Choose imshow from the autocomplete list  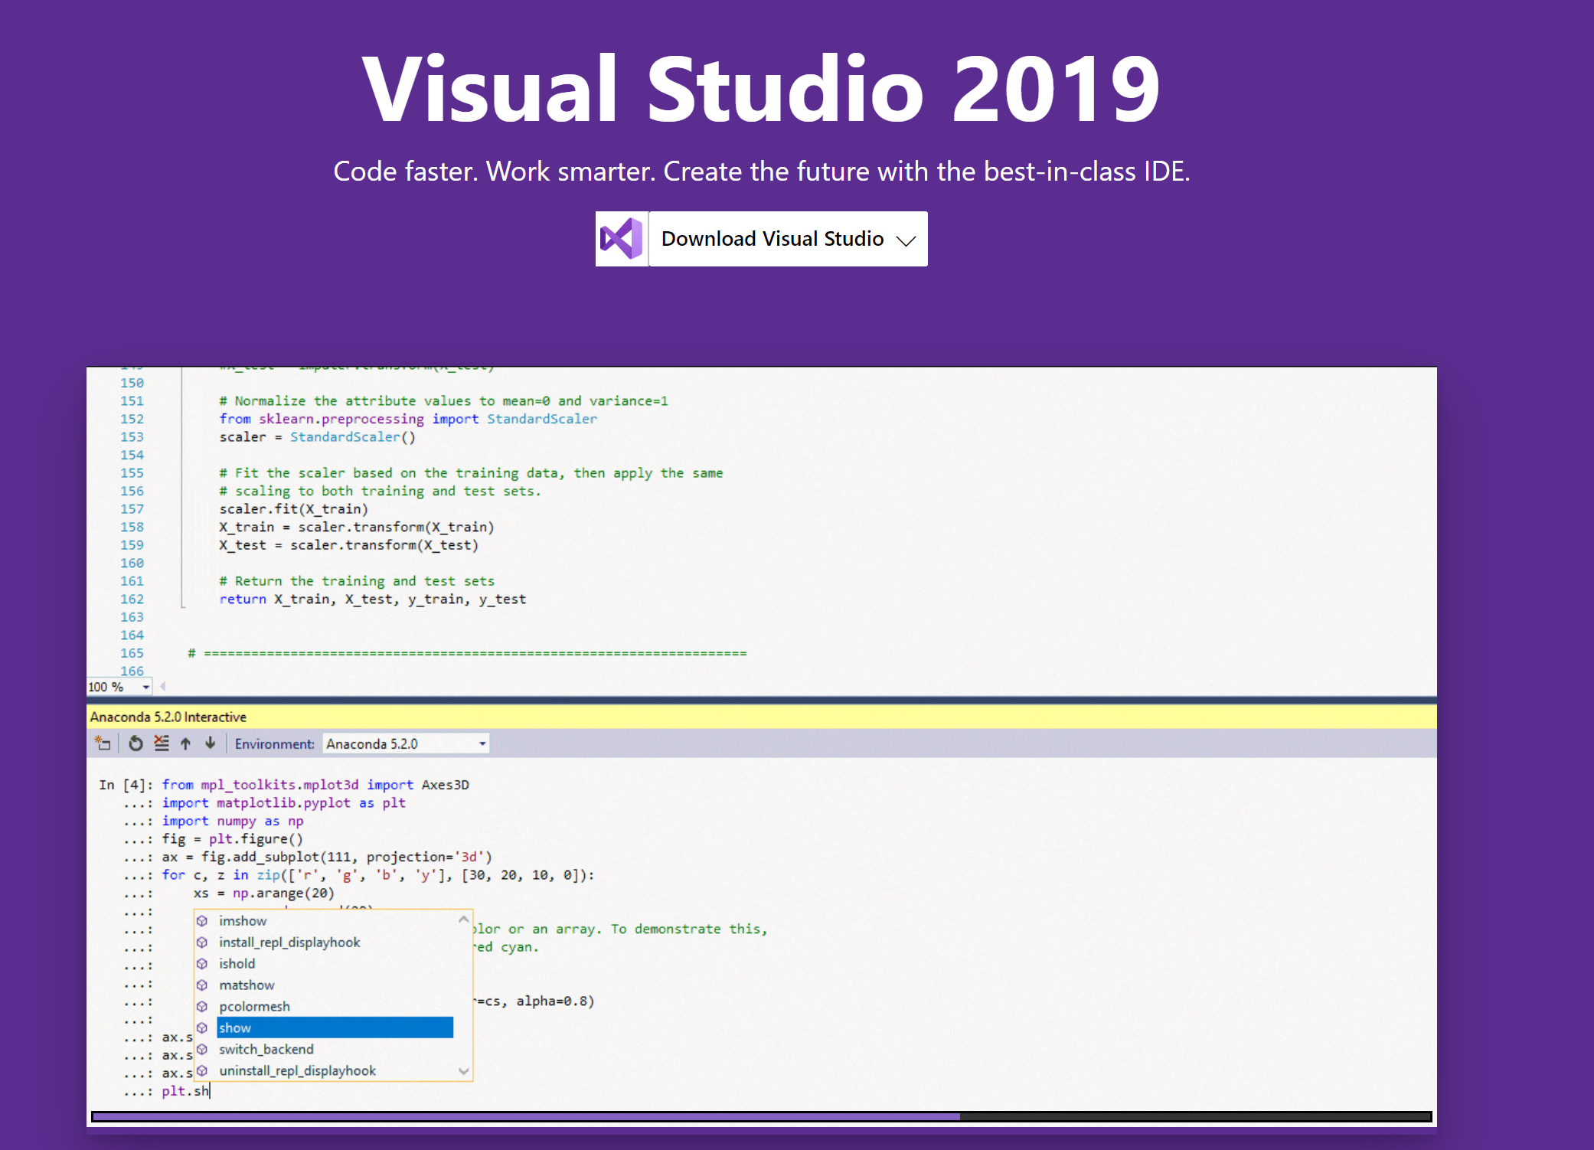pos(243,921)
